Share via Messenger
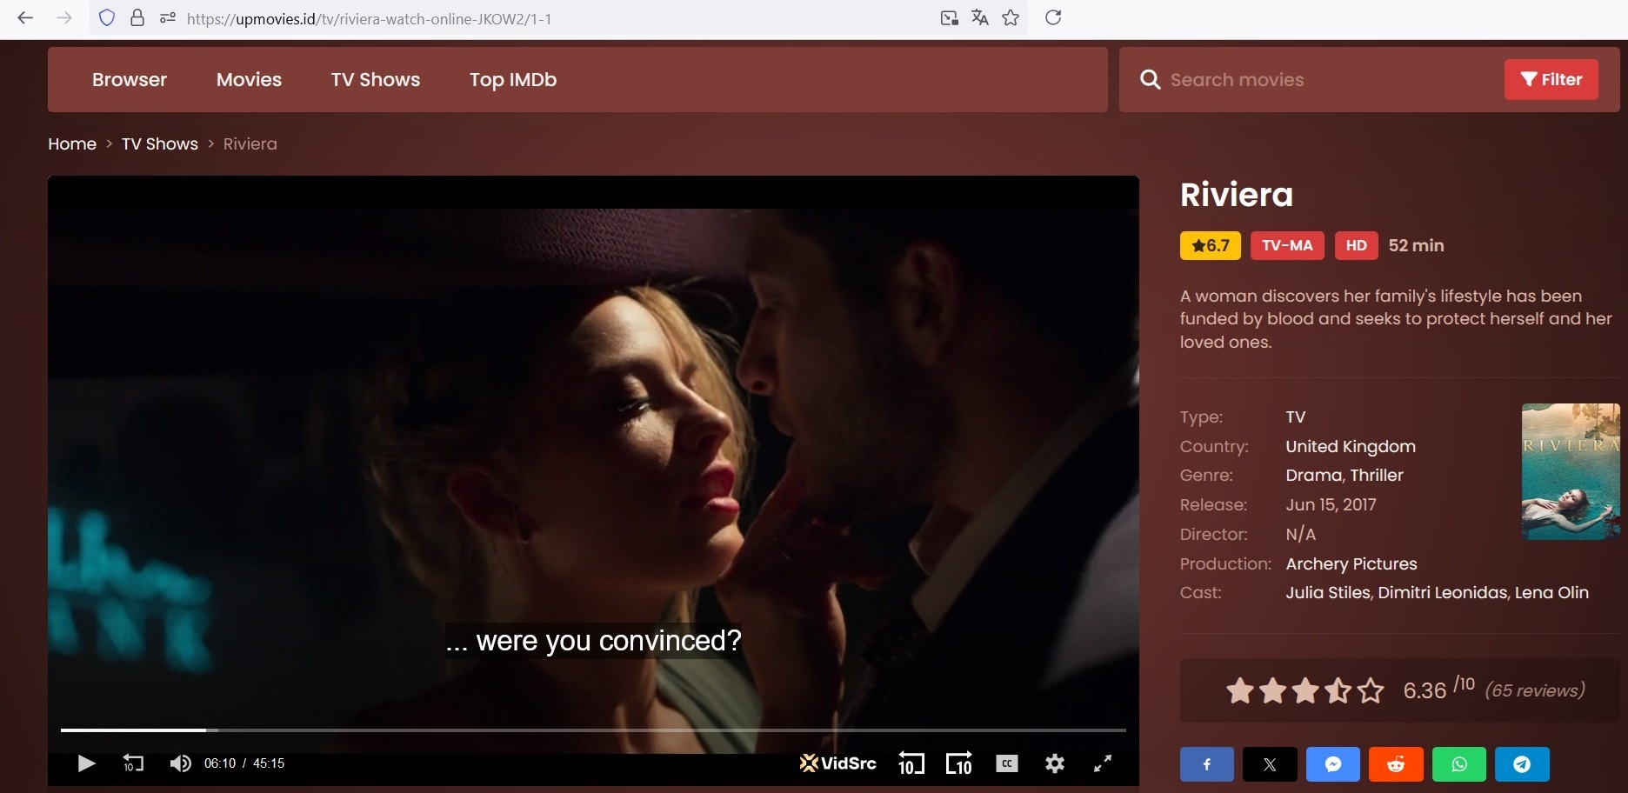This screenshot has width=1628, height=793. tap(1333, 764)
